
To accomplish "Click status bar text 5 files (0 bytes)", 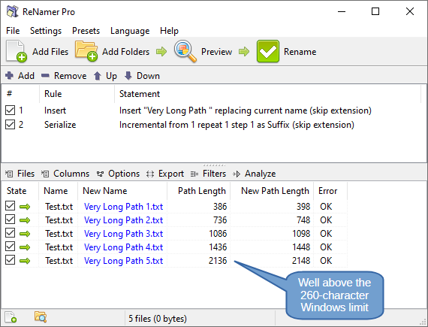I will coord(158,319).
